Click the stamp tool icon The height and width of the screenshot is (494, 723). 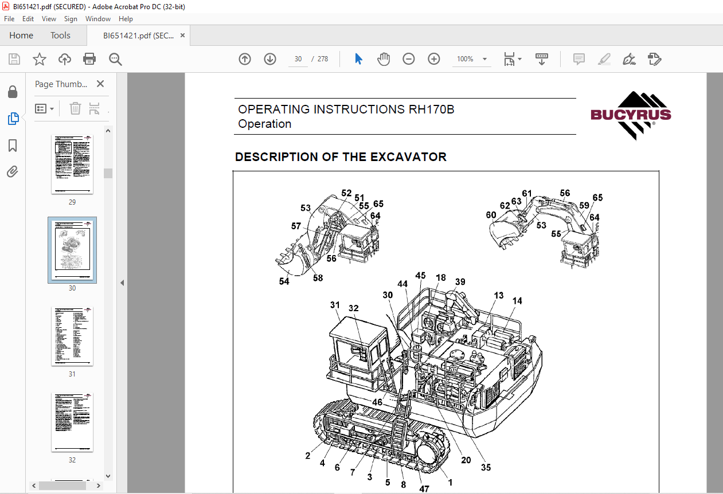pyautogui.click(x=654, y=59)
